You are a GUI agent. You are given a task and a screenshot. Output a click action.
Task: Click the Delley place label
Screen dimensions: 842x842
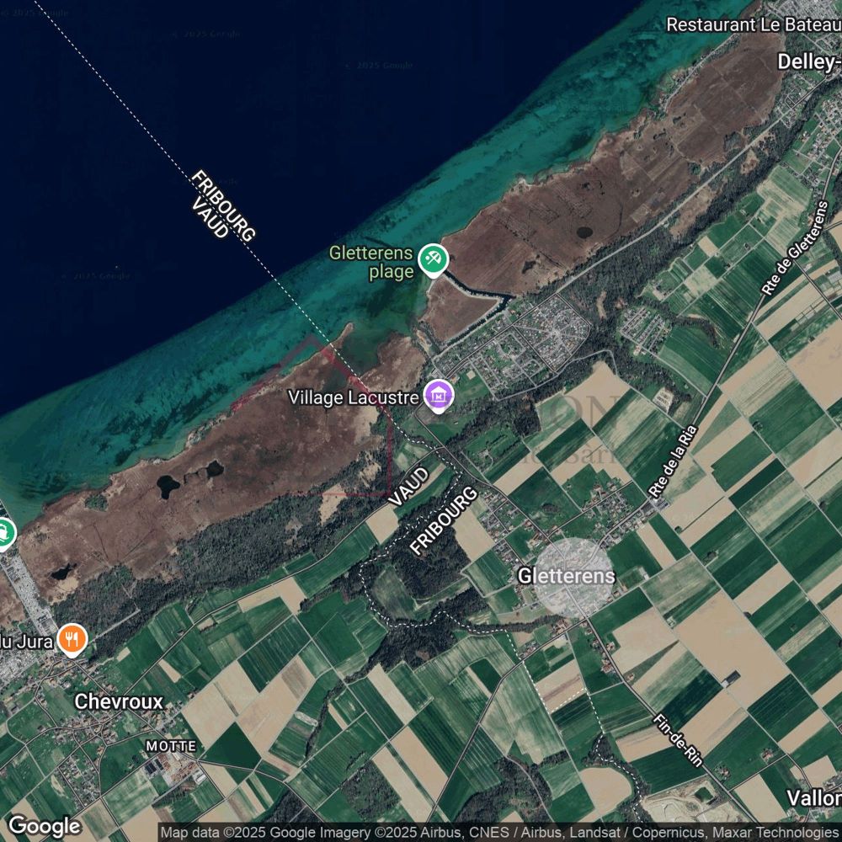pos(808,61)
